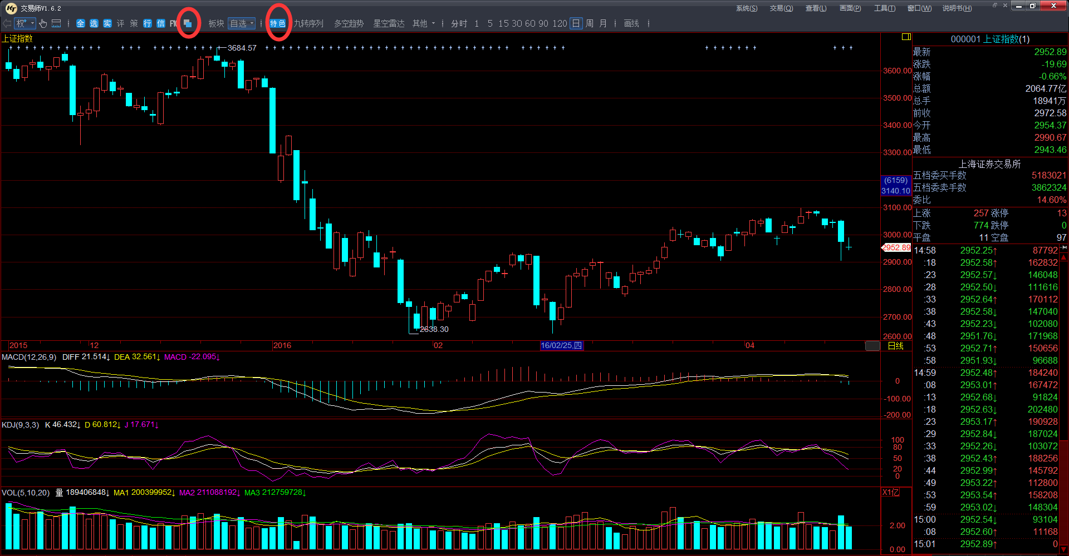Switch chart to 日 daily period

[x=576, y=23]
